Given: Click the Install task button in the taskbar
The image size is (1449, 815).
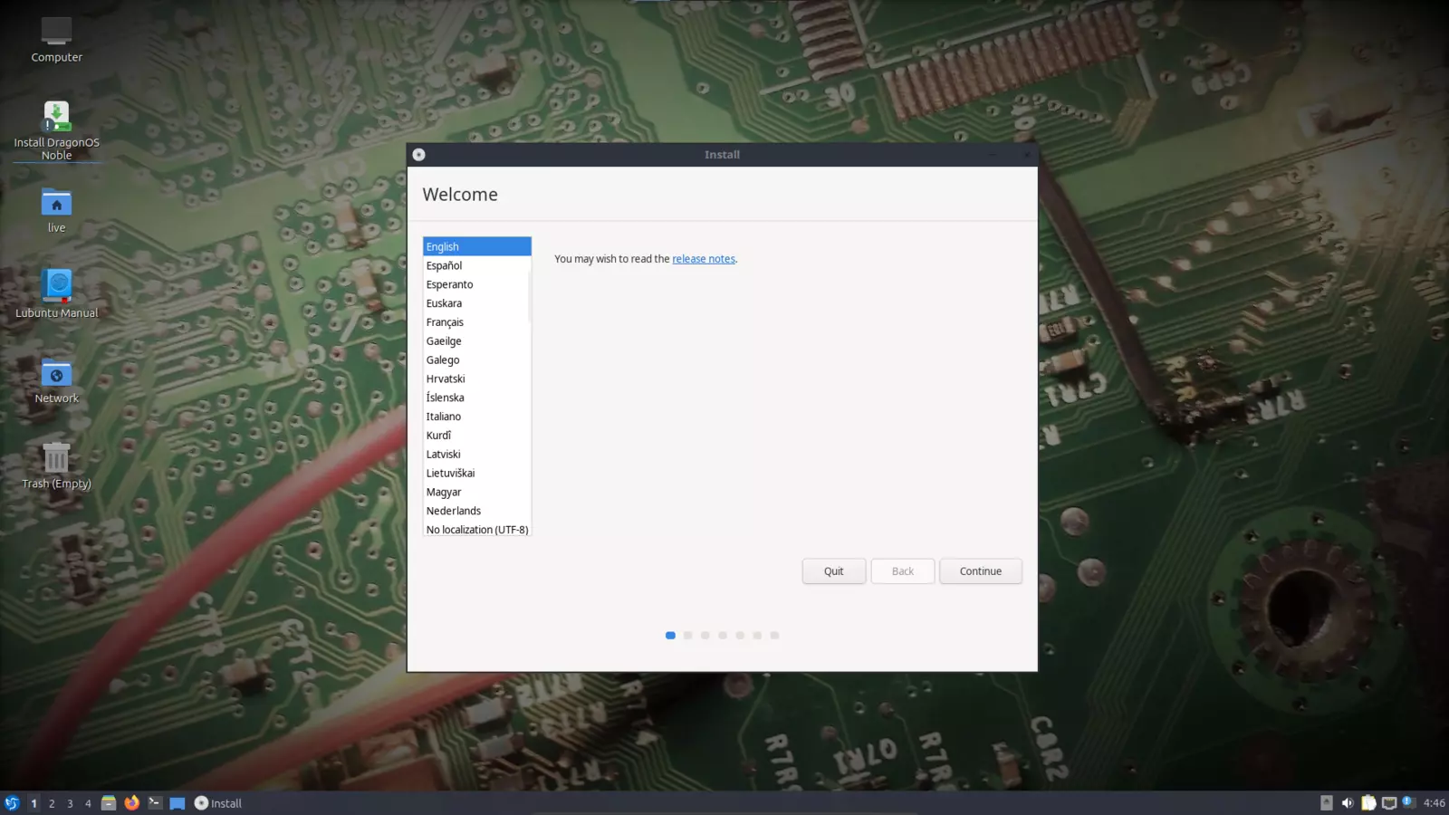Looking at the screenshot, I should click(218, 803).
